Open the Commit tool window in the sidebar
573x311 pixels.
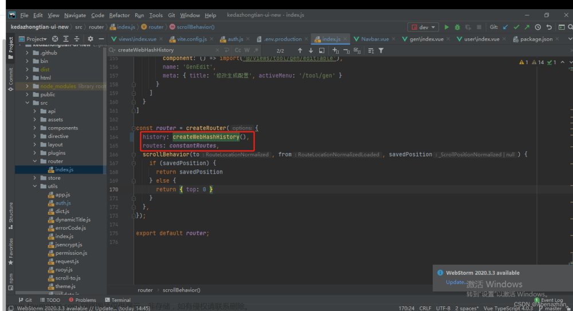tap(10, 79)
